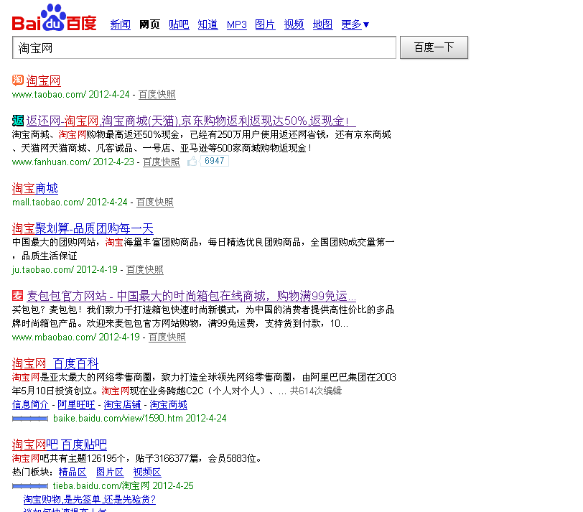Go to the MP3 search tab

coord(236,24)
